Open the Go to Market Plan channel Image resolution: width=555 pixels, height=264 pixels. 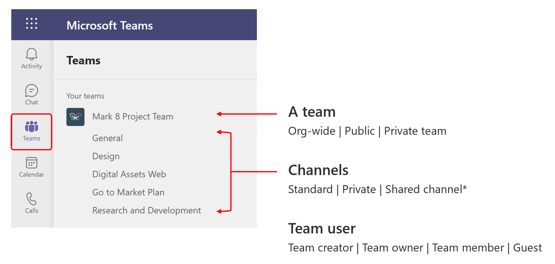128,192
